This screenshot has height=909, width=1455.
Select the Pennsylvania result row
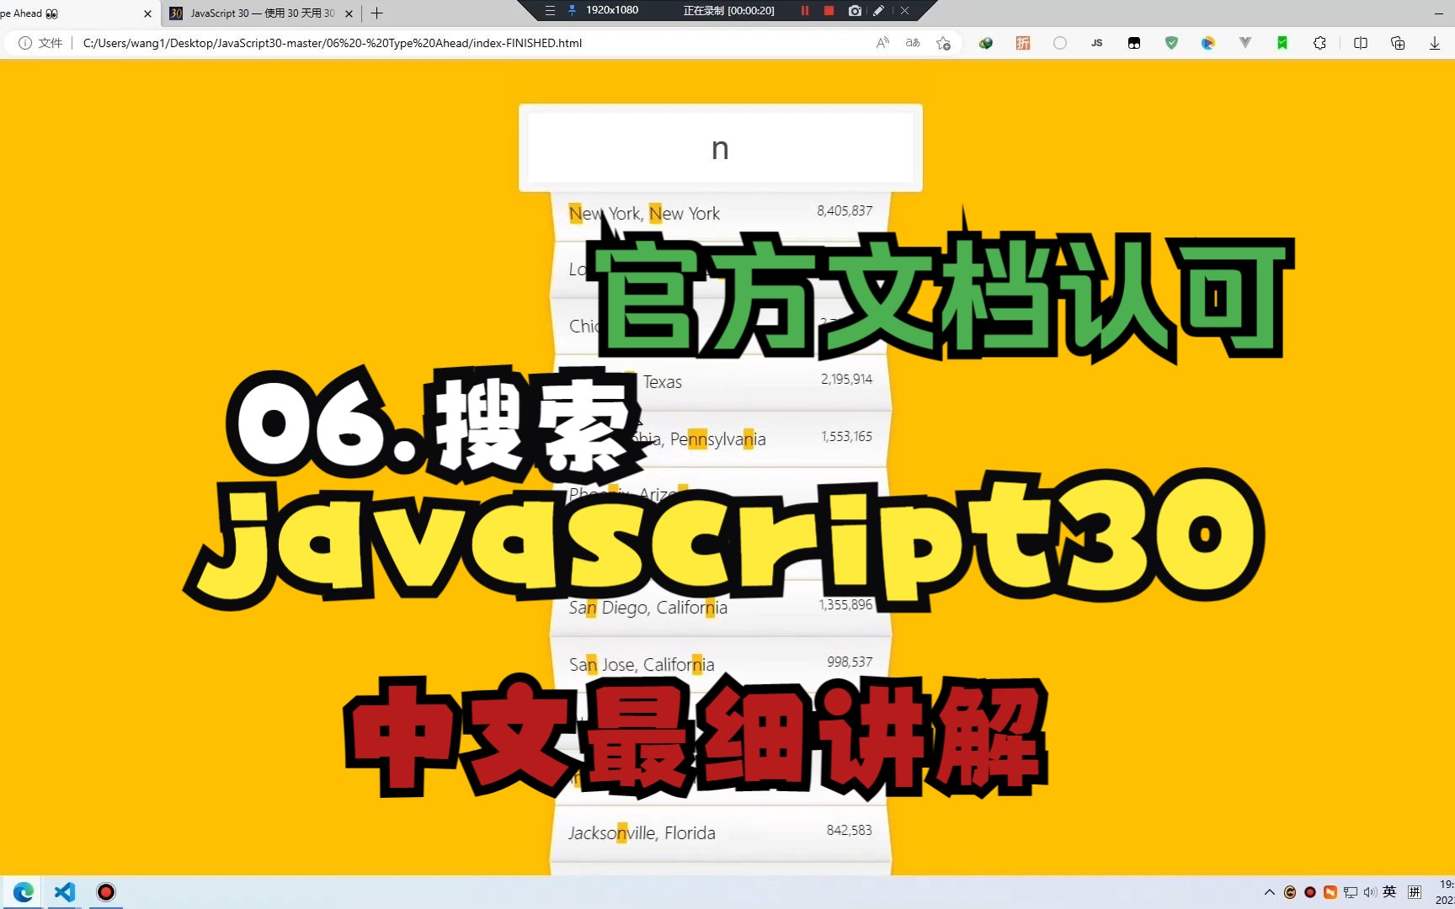(721, 439)
